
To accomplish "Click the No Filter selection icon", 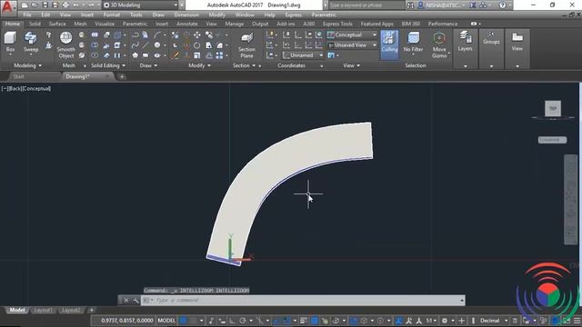I will click(413, 42).
